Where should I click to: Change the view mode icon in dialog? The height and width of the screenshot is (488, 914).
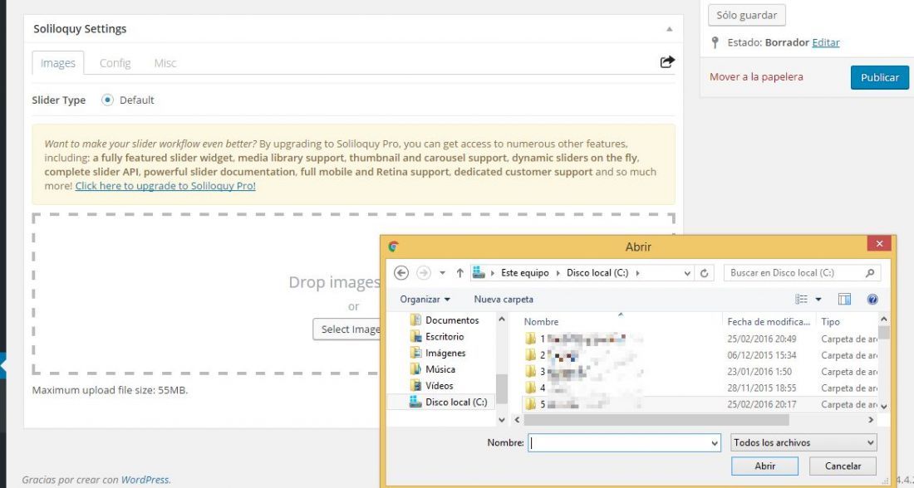click(x=802, y=300)
